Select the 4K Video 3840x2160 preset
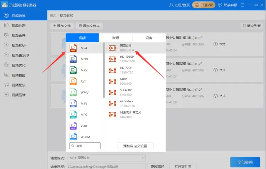 tap(135, 103)
